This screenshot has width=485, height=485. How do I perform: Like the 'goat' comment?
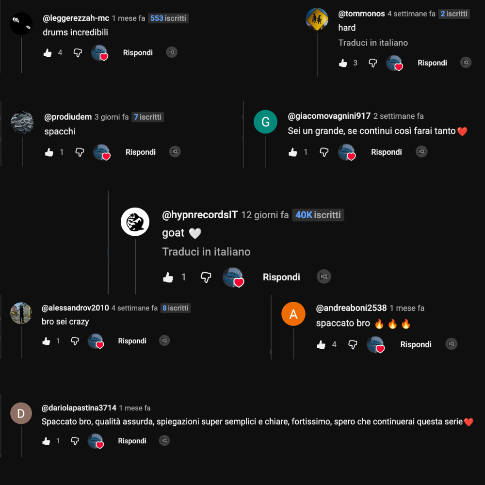point(168,277)
